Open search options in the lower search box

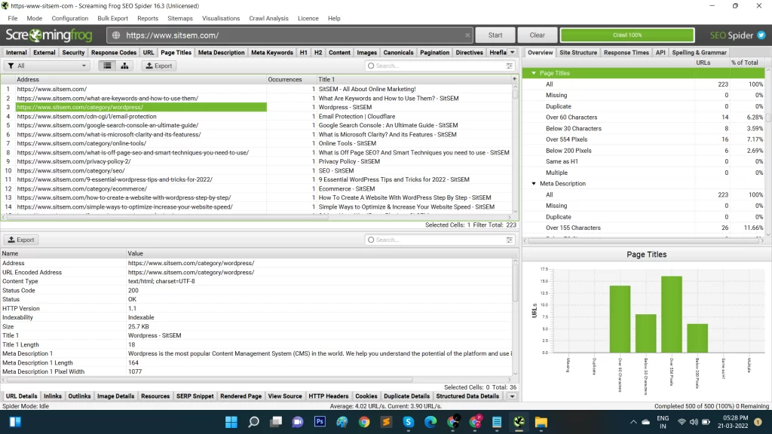point(509,240)
